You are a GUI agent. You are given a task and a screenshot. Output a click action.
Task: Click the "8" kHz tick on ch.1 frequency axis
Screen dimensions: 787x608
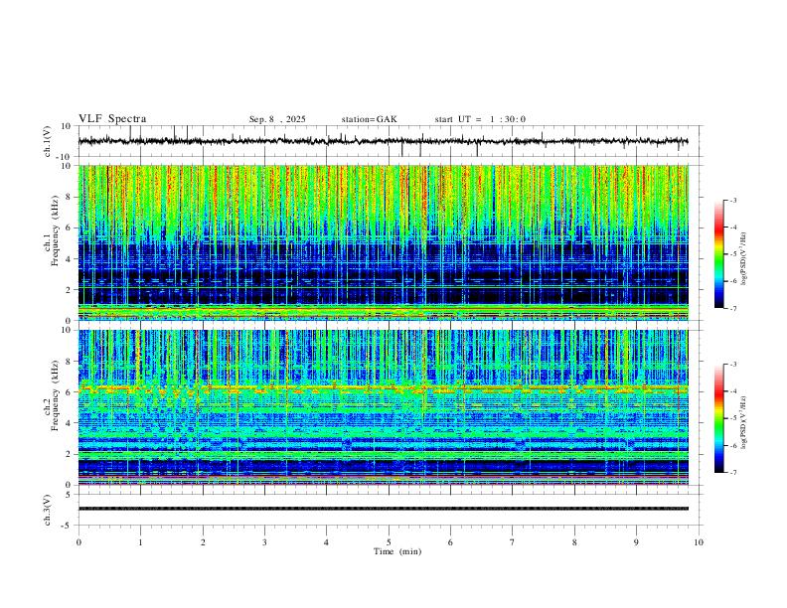coord(69,197)
